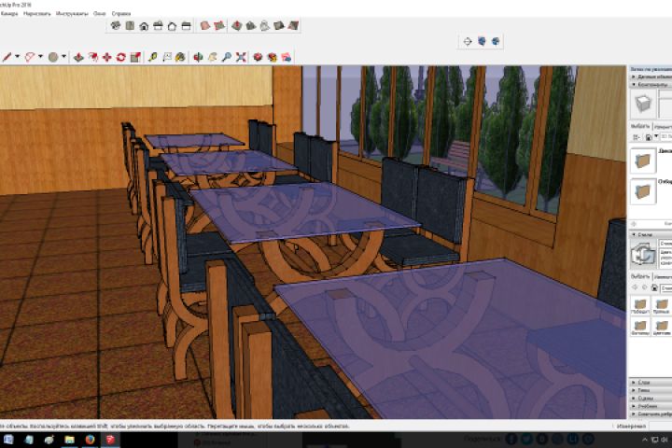The height and width of the screenshot is (448, 672).
Task: Click the Styles panel home icon
Action: [x=654, y=287]
